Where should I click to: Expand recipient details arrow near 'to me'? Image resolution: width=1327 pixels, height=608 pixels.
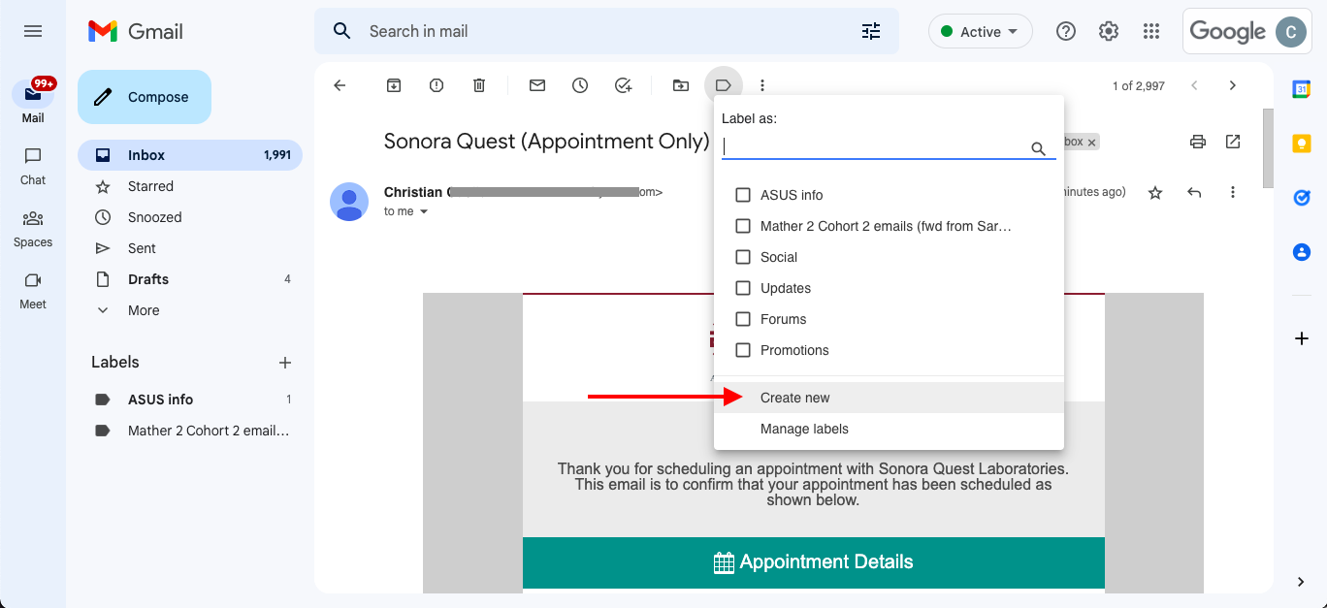coord(424,211)
